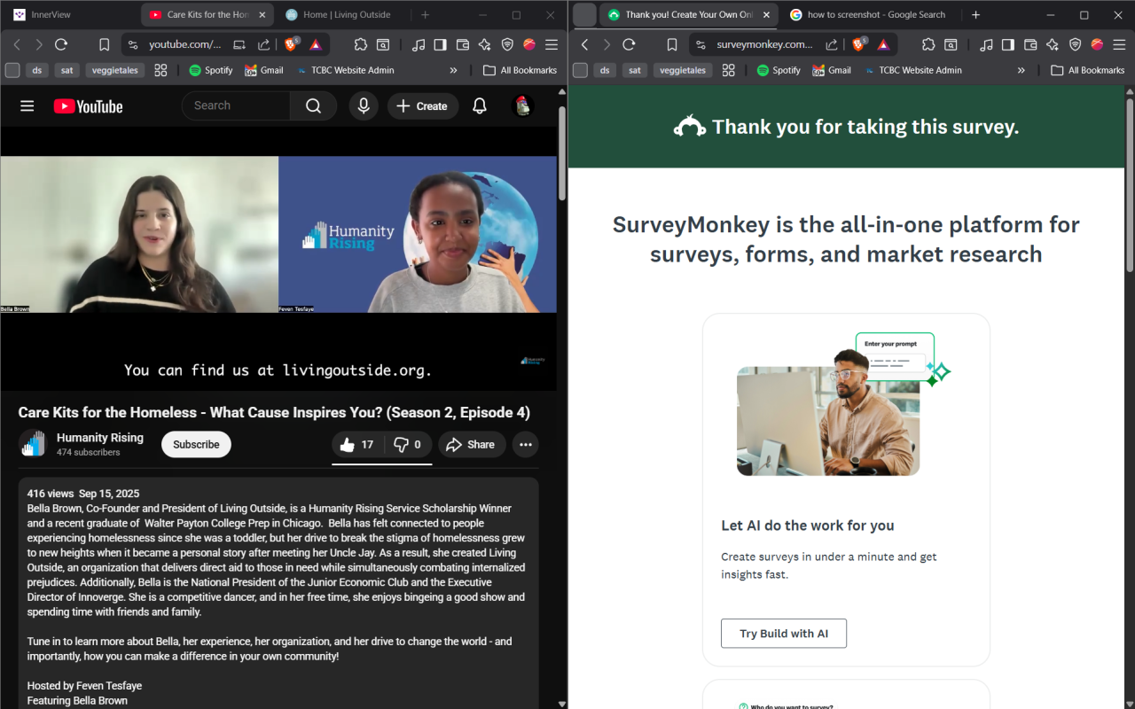The width and height of the screenshot is (1135, 709).
Task: Open the media control music note in SurveyMonkey window
Action: coord(986,45)
